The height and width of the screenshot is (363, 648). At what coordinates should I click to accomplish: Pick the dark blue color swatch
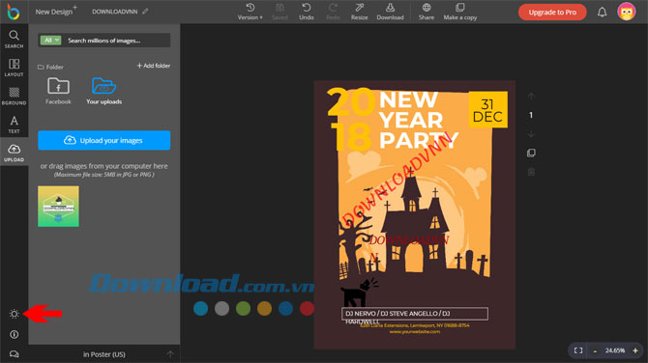point(285,308)
